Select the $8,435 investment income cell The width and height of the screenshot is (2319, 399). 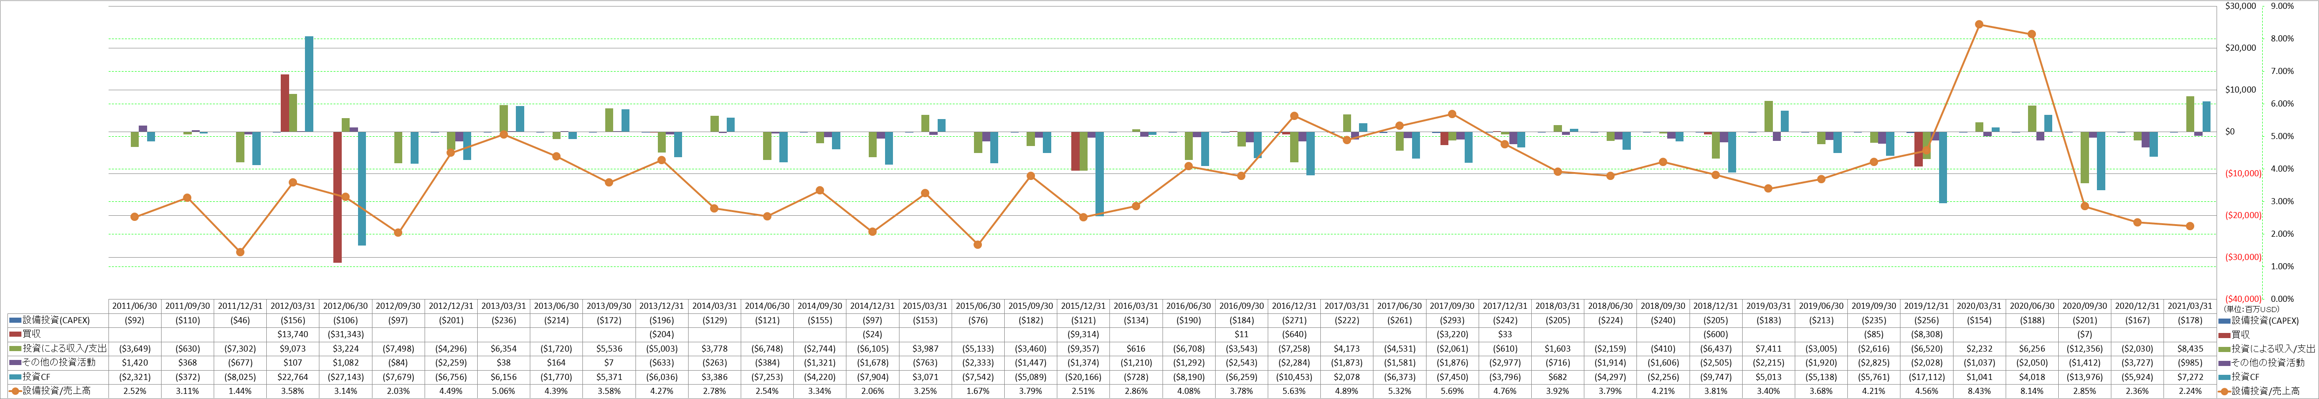2190,349
